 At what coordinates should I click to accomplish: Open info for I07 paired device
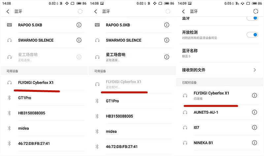254,127
